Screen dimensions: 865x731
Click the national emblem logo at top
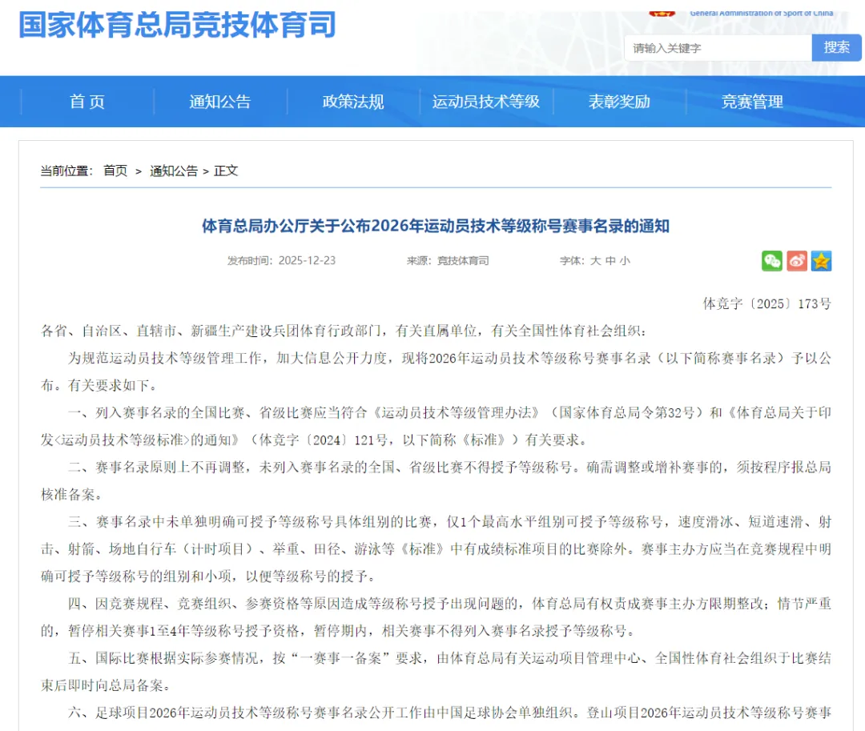(662, 13)
